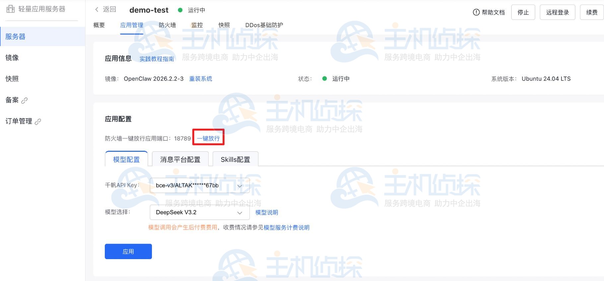Open the Skills配置 tab
The height and width of the screenshot is (281, 604).
235,159
